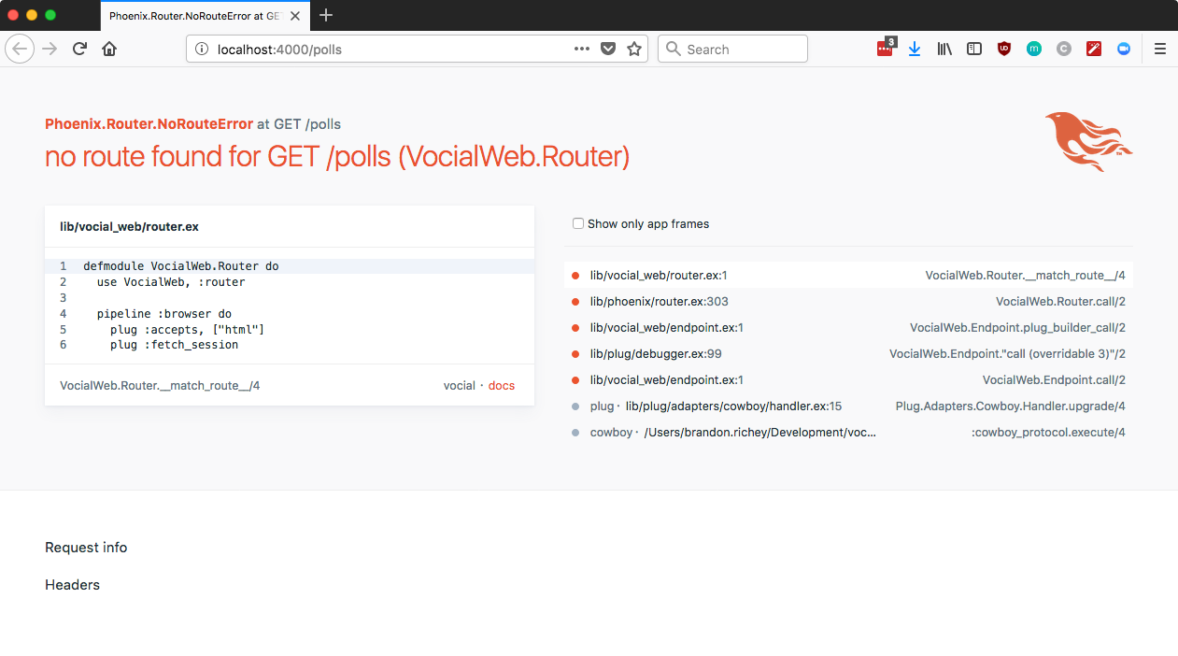This screenshot has height=656, width=1178.
Task: Toggle the sidebar view
Action: (974, 50)
